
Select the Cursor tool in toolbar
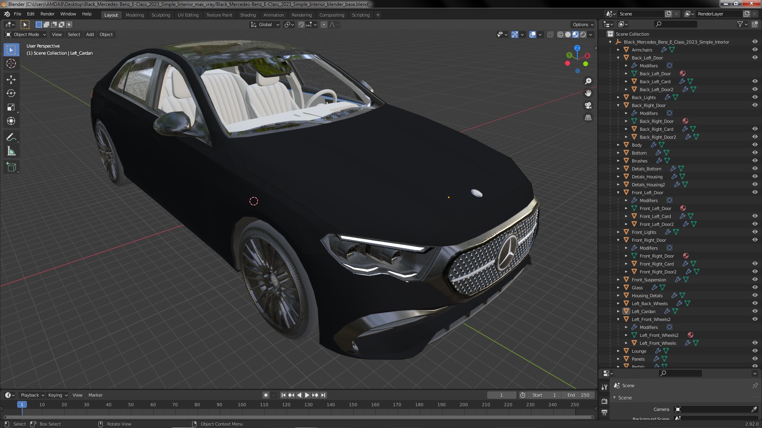(x=11, y=63)
